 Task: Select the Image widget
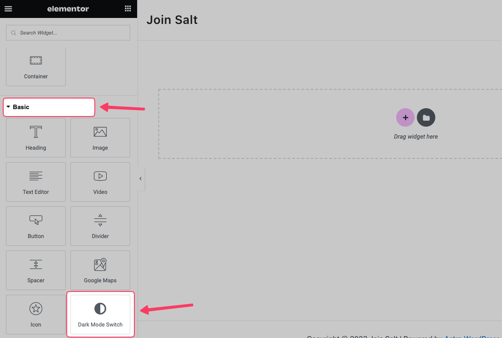coord(100,138)
